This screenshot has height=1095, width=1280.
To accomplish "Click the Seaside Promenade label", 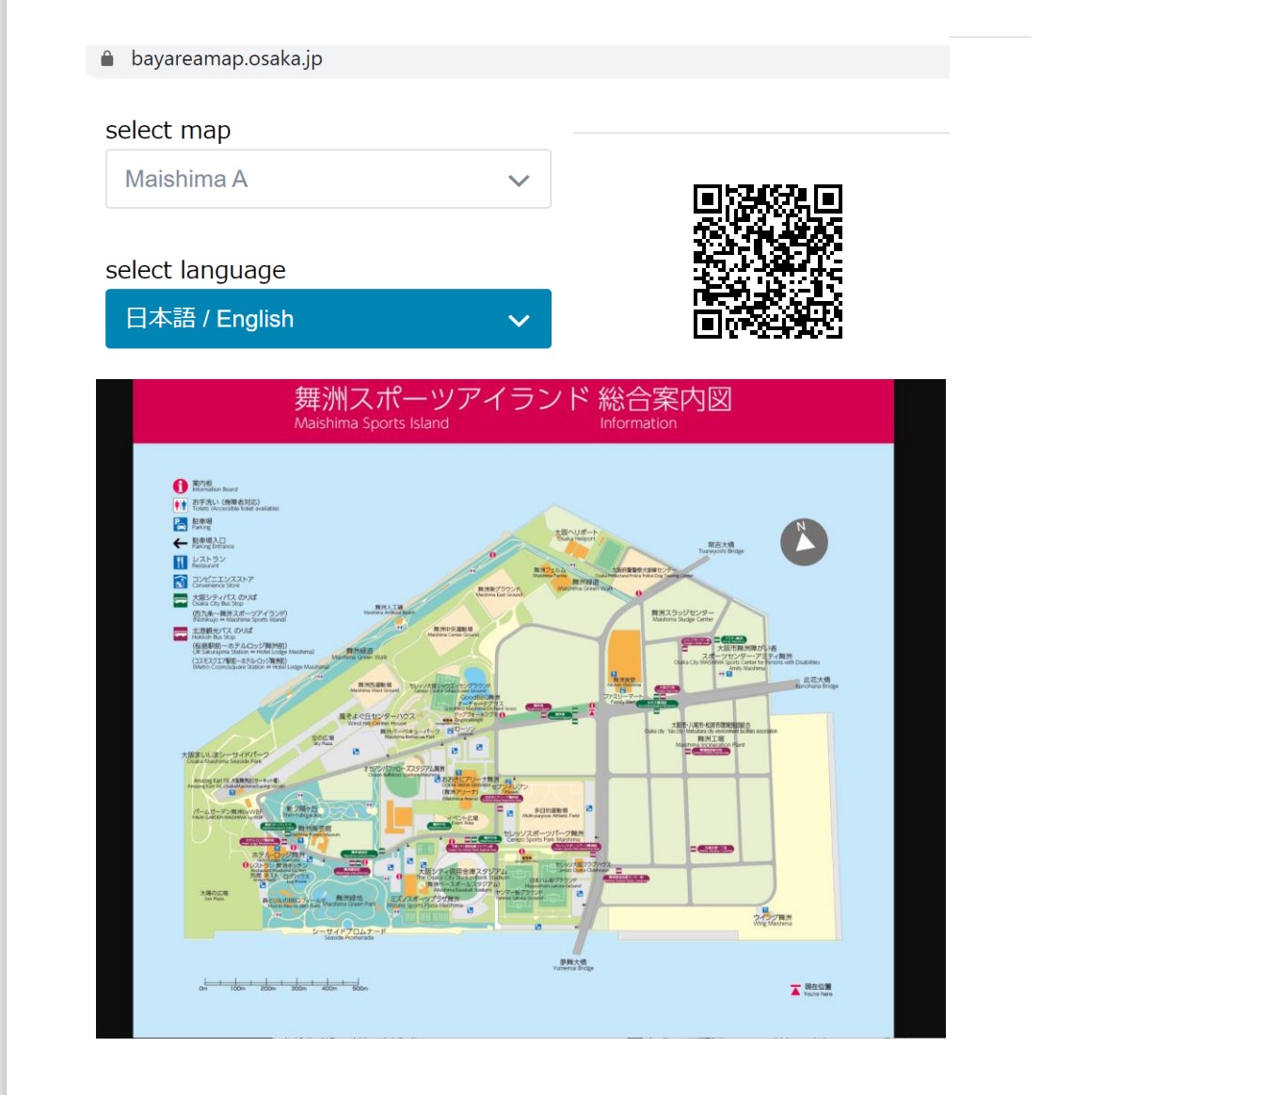I will (x=349, y=934).
